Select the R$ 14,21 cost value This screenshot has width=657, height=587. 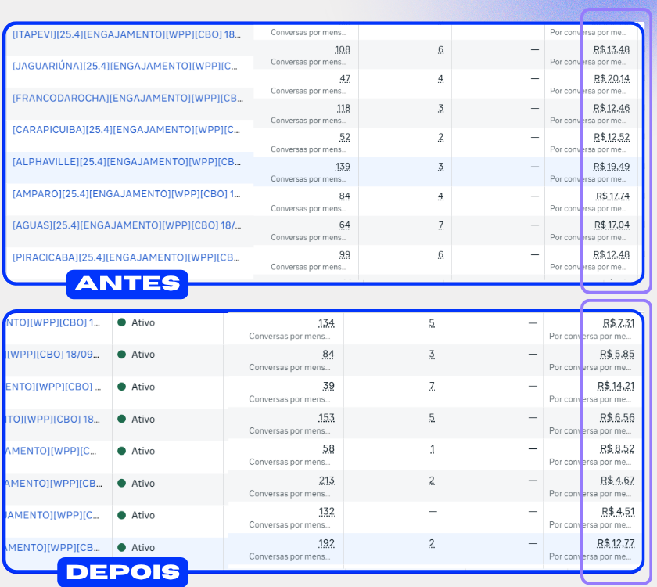click(616, 386)
